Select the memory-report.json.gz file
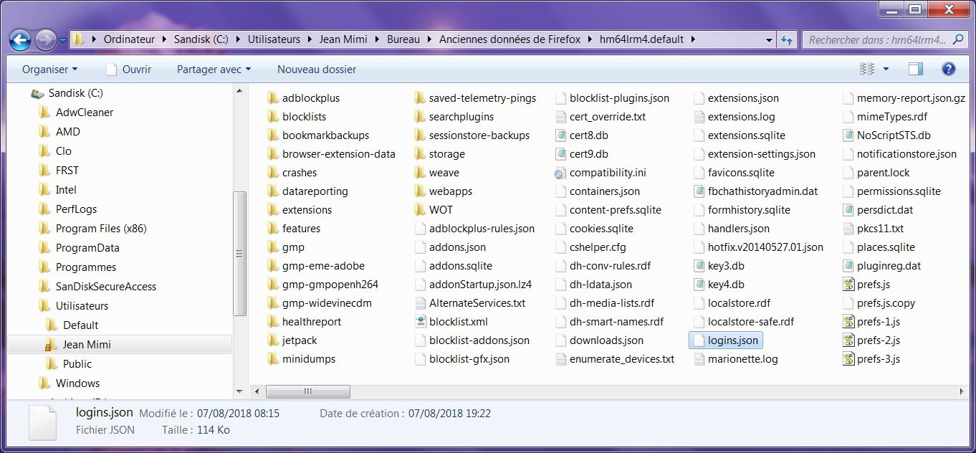The height and width of the screenshot is (453, 976). (x=904, y=98)
